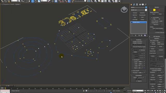The height and width of the screenshot is (93, 166).
Task: Click the Go to Start button
Action: click(x=145, y=91)
